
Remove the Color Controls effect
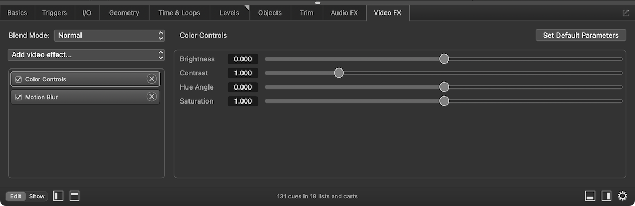pos(151,79)
